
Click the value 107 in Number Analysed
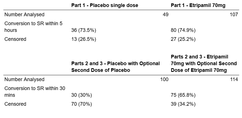pyautogui.click(x=234, y=15)
